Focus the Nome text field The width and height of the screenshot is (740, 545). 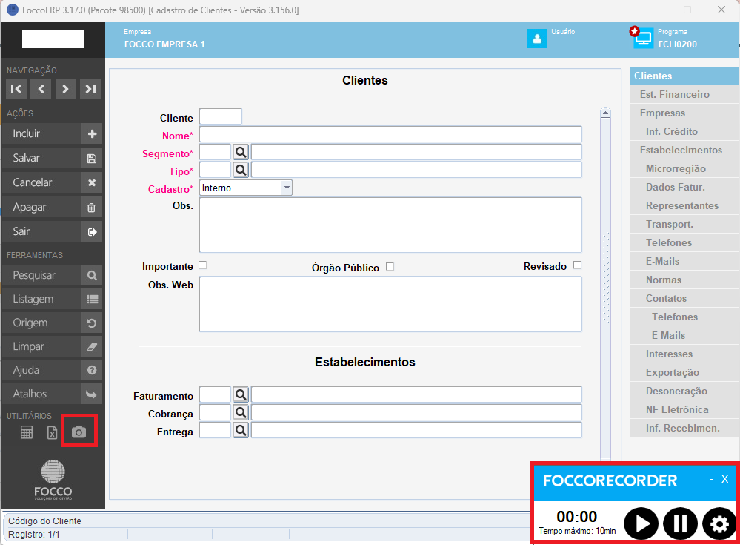pyautogui.click(x=390, y=134)
